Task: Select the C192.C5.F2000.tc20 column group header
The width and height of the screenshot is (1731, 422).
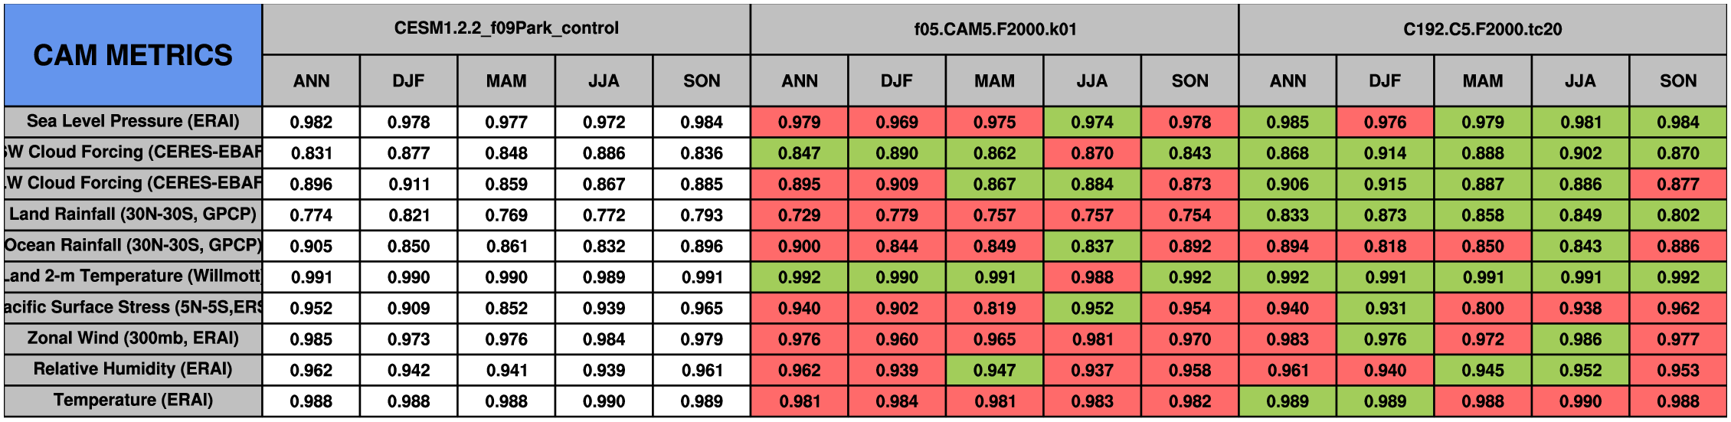Action: tap(1482, 29)
